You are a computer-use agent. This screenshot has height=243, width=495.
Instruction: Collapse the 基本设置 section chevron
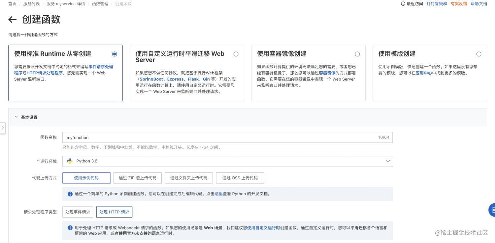16,117
